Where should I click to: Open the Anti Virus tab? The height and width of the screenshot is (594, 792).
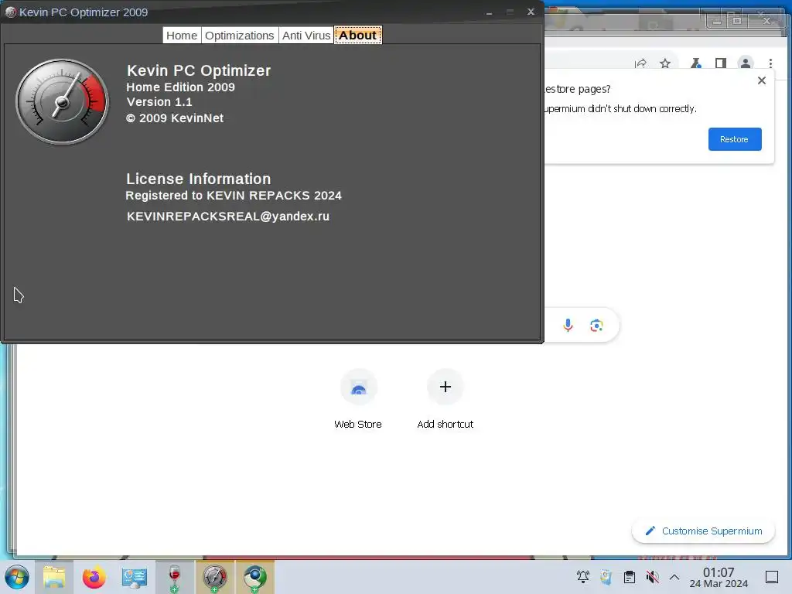click(306, 36)
